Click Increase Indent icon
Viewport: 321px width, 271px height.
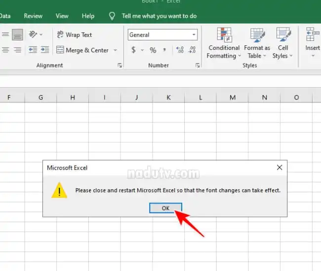[x=45, y=50]
